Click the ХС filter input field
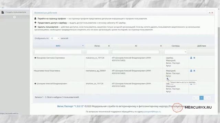The image size is (220, 123). (135, 52)
